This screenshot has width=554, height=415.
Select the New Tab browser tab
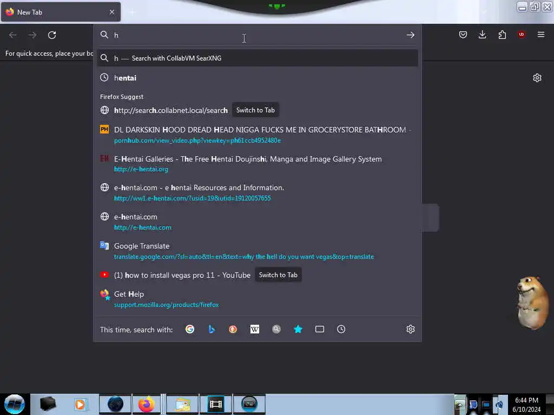click(x=61, y=12)
